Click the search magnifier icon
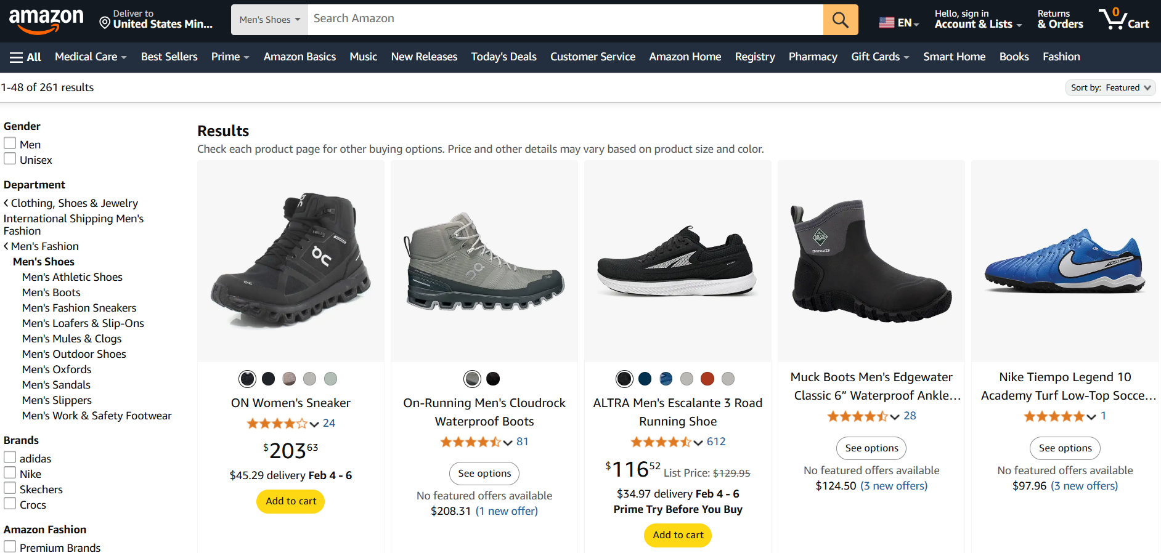The height and width of the screenshot is (553, 1161). point(839,19)
